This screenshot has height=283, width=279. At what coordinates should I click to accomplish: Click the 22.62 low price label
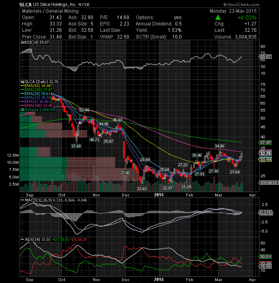(x=141, y=189)
